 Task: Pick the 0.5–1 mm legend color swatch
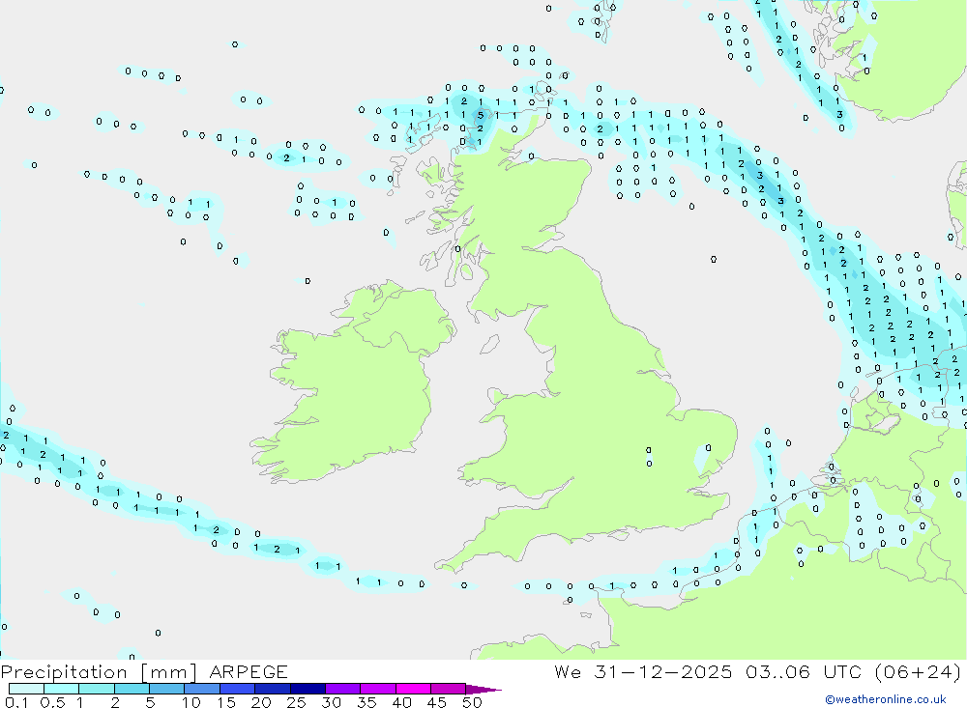[62, 689]
